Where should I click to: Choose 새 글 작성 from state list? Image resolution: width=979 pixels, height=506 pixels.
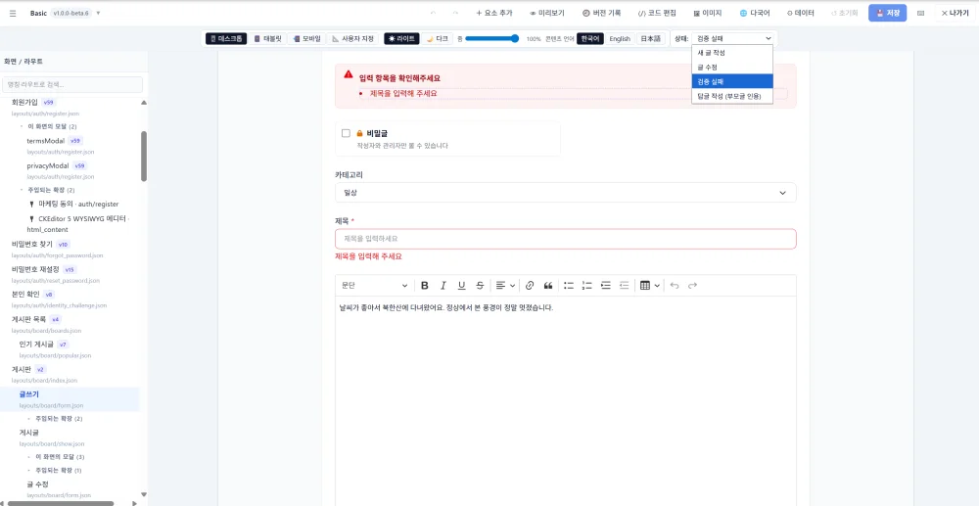point(732,53)
